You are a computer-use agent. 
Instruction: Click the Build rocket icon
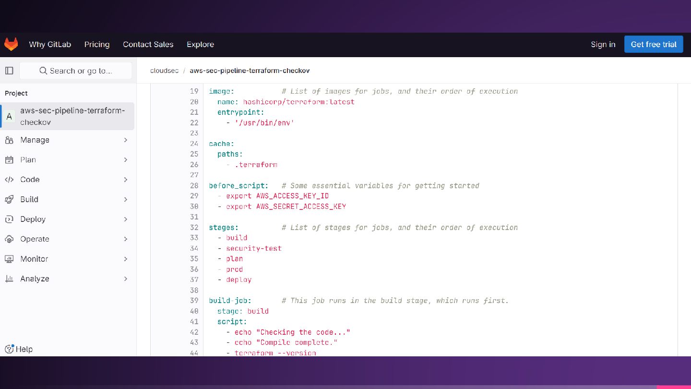click(x=9, y=199)
